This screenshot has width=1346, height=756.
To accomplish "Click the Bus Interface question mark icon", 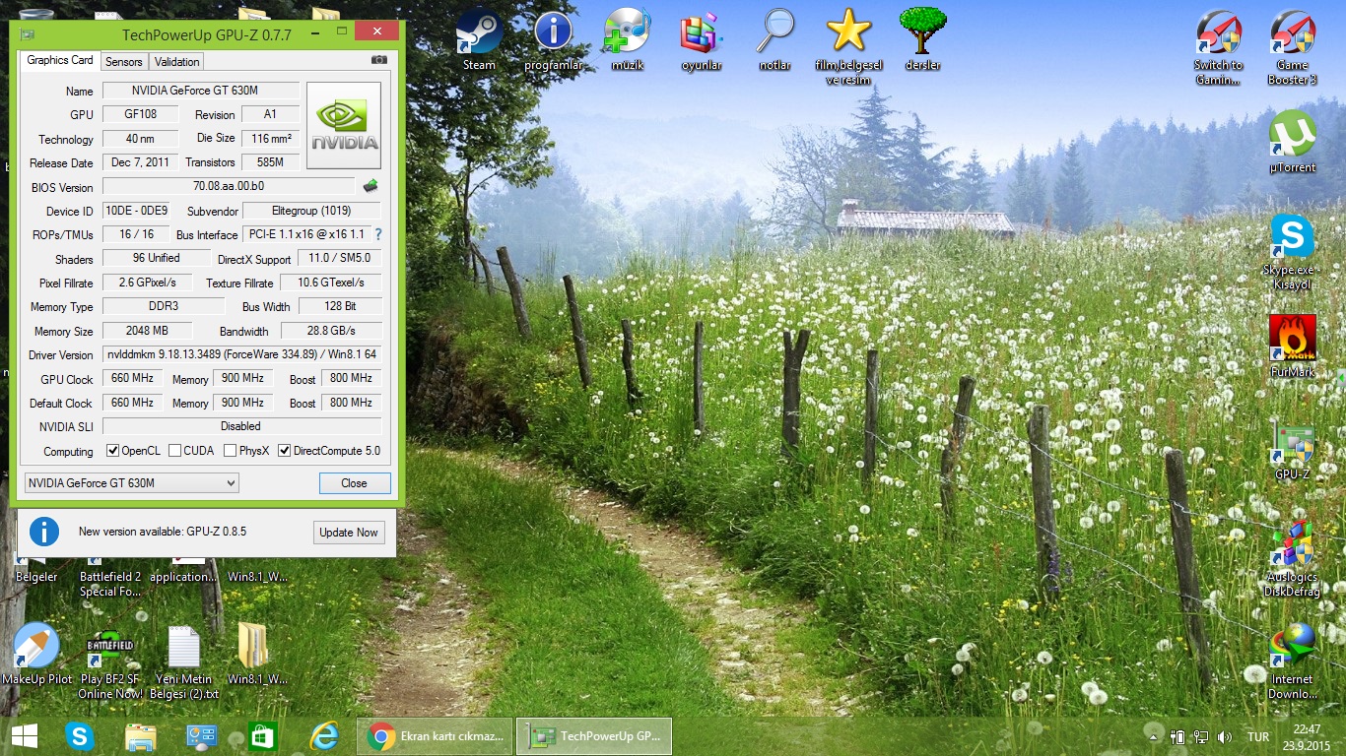I will (x=377, y=234).
